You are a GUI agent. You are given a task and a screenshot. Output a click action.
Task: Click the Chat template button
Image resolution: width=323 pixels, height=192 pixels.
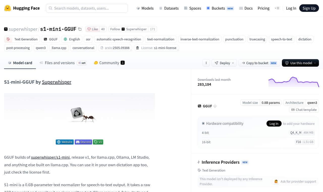tap(304, 110)
